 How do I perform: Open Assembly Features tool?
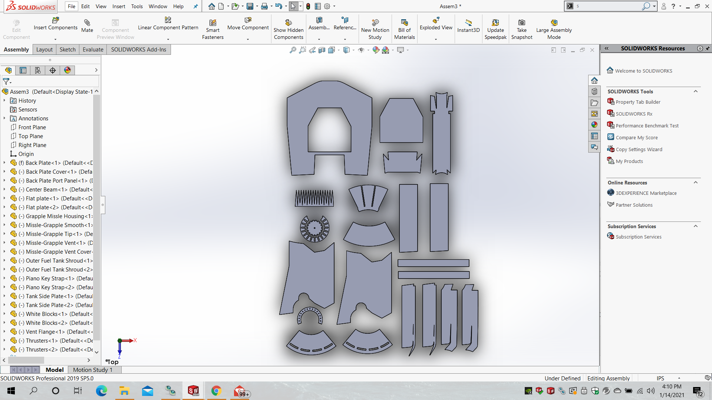(319, 24)
